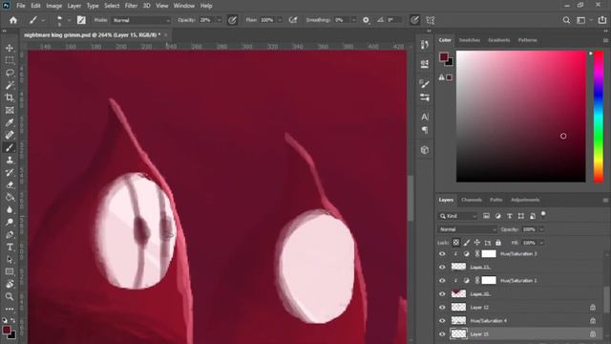Open the 3D panel cube icon
Viewport: 611px width, 344px height.
(x=425, y=150)
